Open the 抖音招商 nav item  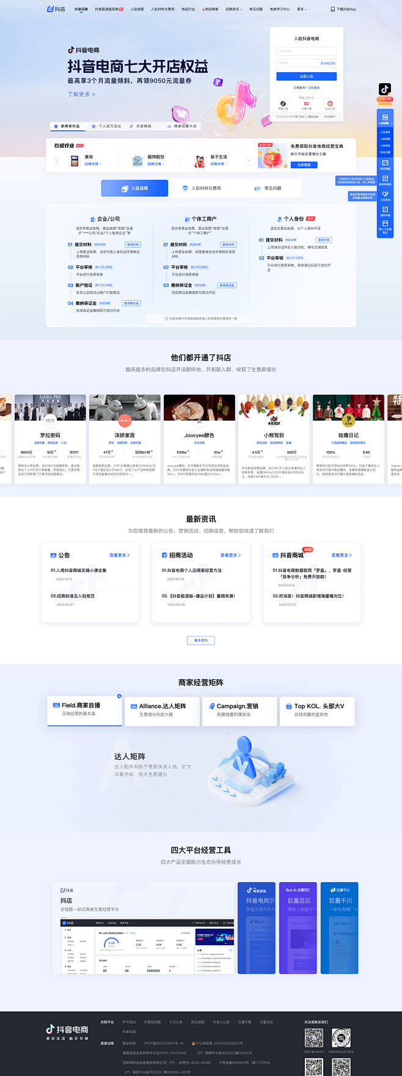[81, 9]
